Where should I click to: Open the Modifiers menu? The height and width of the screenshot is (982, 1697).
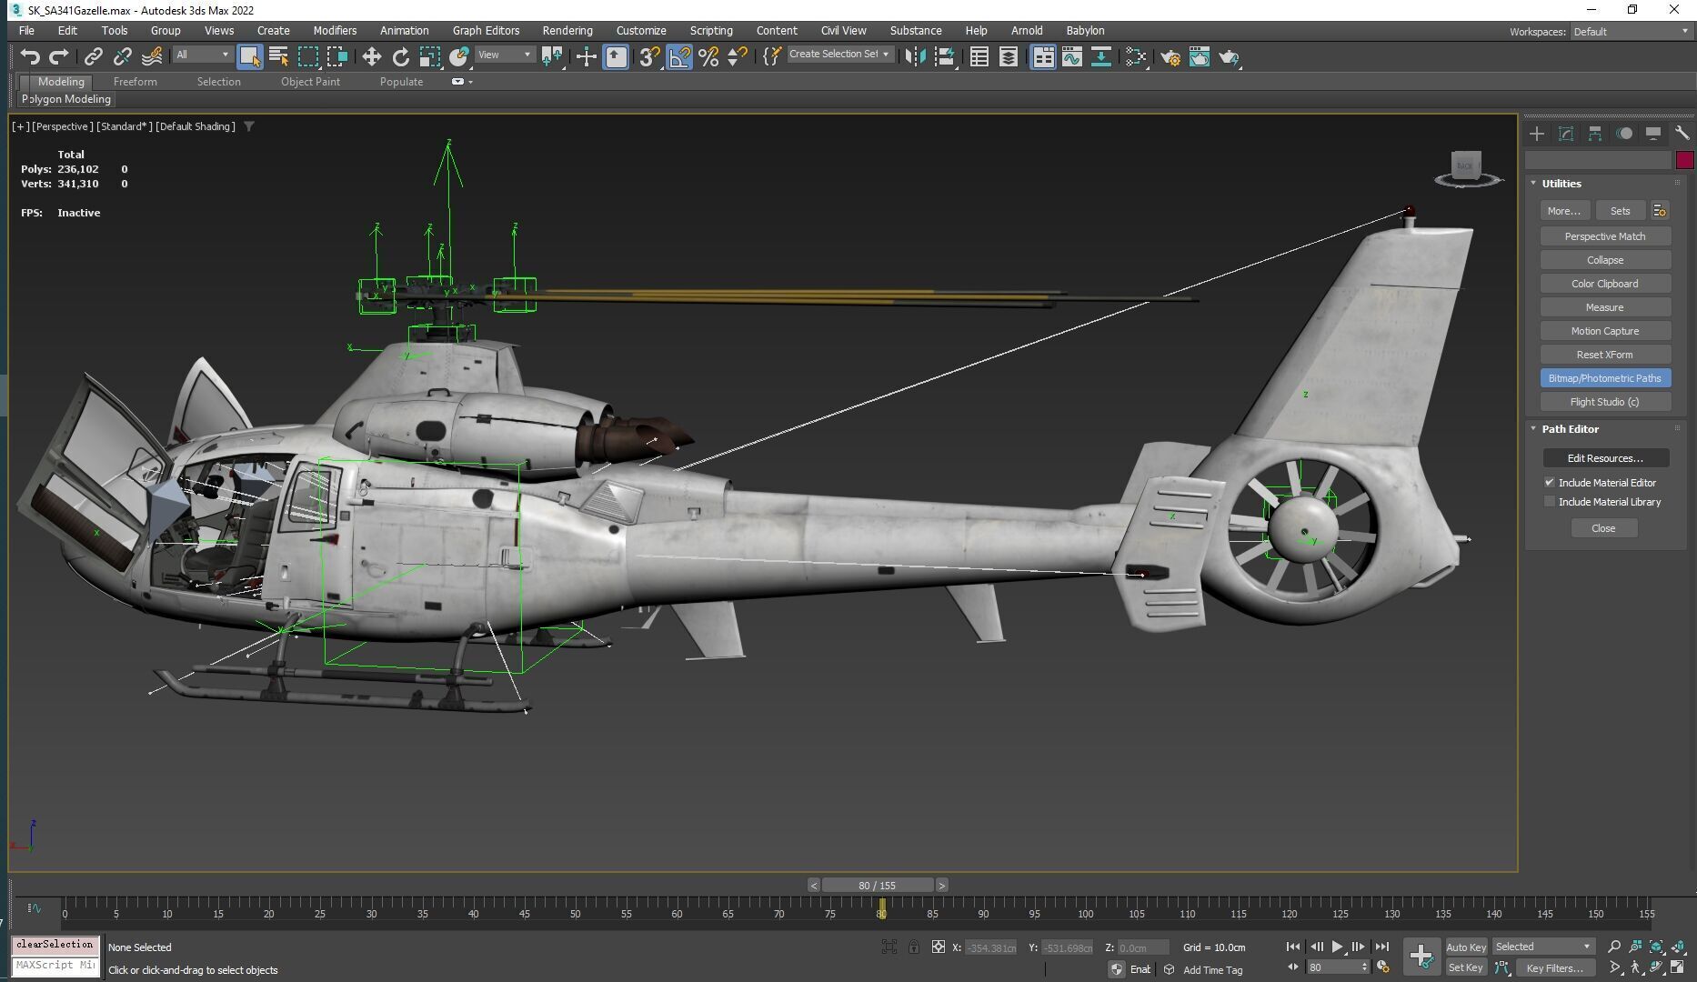(x=335, y=31)
